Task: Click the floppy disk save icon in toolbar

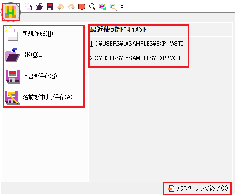Action: pyautogui.click(x=50, y=7)
